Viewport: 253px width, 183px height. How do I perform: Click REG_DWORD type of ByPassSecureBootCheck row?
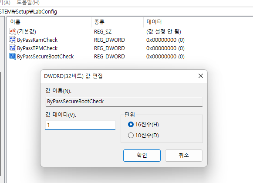[x=109, y=57]
